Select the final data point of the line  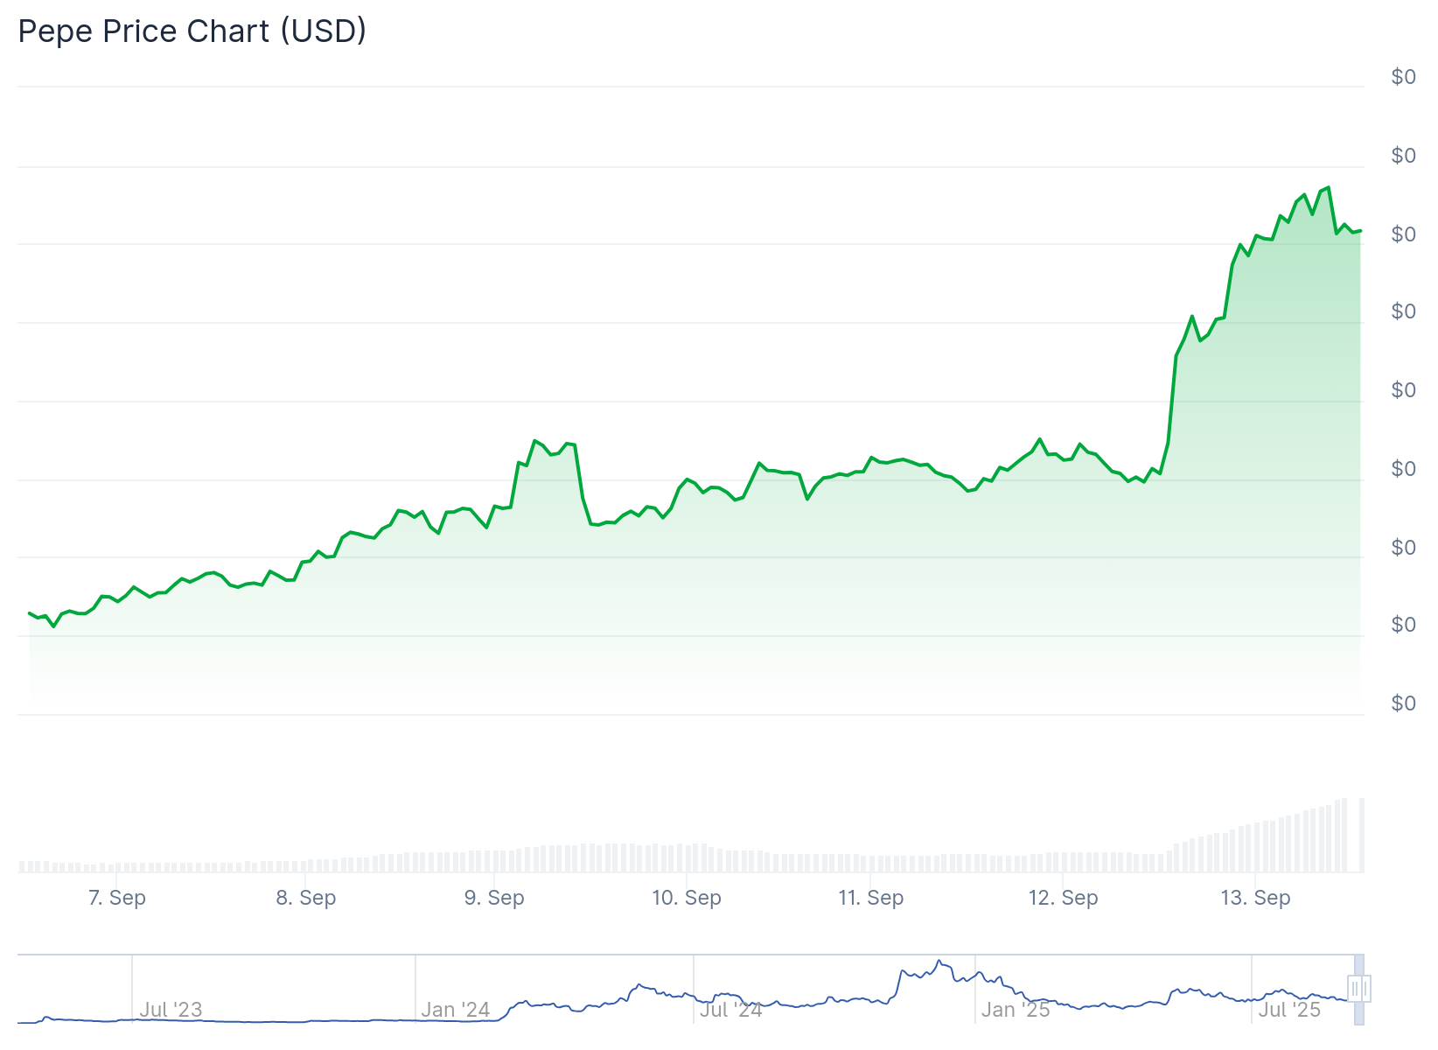click(1362, 231)
